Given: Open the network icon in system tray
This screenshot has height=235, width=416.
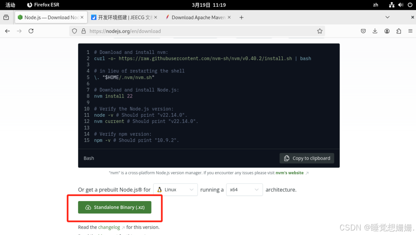Looking at the screenshot, I should (x=391, y=5).
